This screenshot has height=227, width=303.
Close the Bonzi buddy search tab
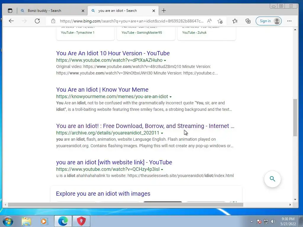click(83, 11)
